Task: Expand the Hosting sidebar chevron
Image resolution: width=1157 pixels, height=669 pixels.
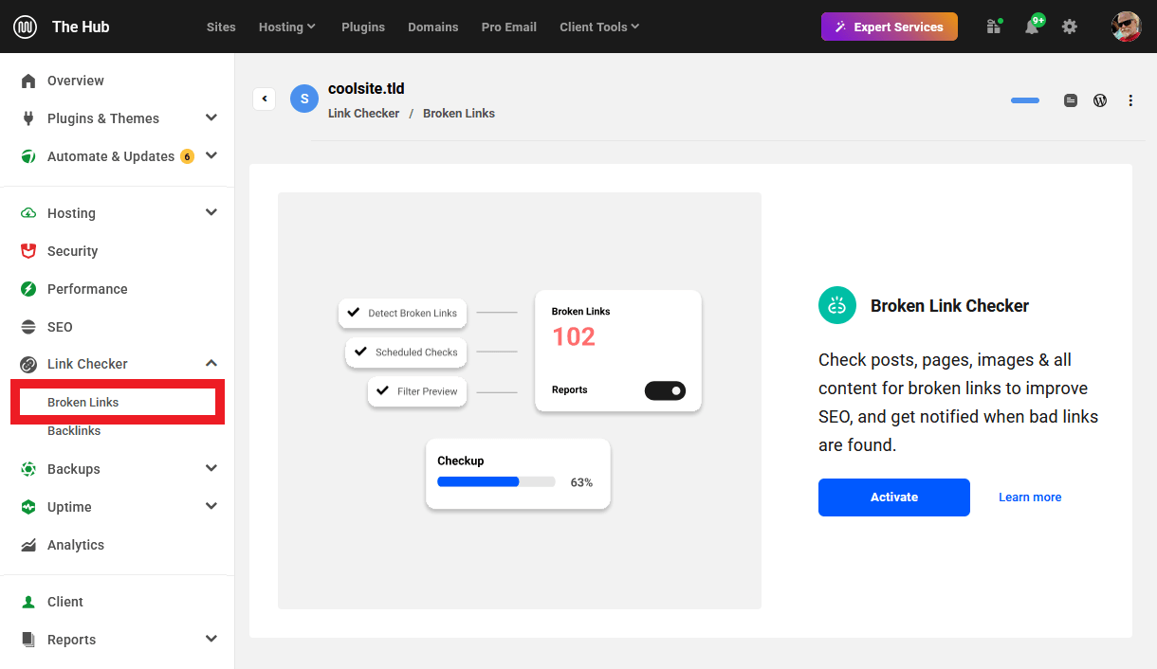Action: coord(211,212)
